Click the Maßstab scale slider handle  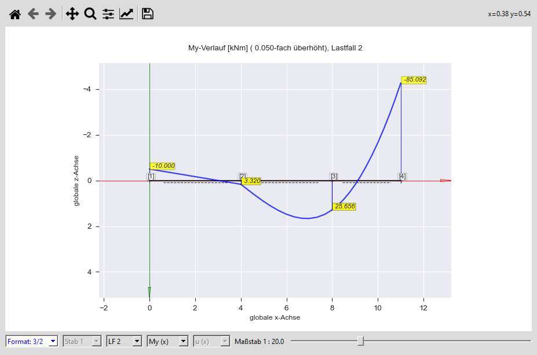360,341
